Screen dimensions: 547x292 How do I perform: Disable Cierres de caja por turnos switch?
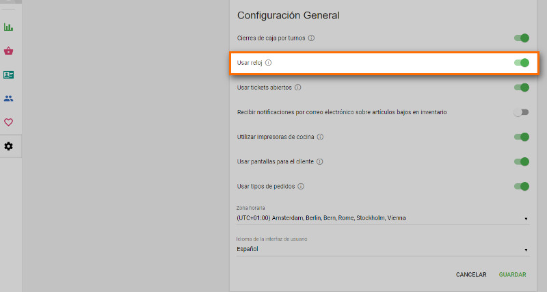click(x=522, y=38)
